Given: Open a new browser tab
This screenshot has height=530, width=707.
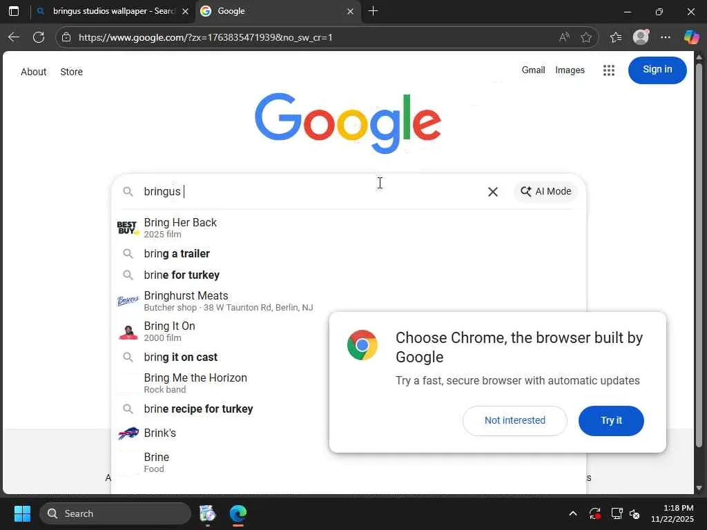Looking at the screenshot, I should (373, 11).
